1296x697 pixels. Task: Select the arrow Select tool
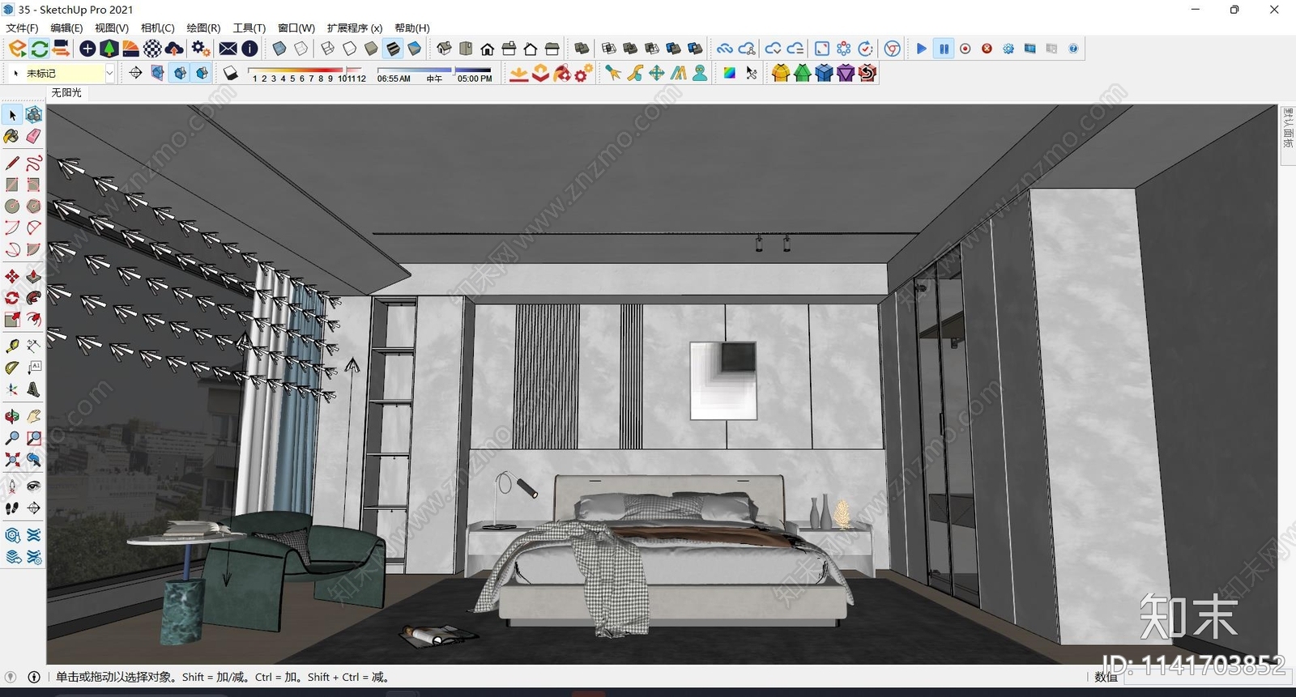coord(12,115)
